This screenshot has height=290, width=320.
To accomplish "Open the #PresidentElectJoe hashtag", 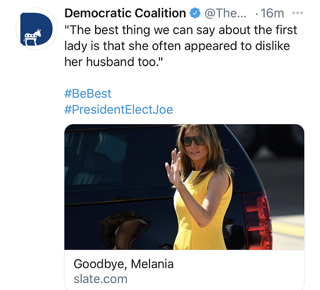I will [x=119, y=110].
